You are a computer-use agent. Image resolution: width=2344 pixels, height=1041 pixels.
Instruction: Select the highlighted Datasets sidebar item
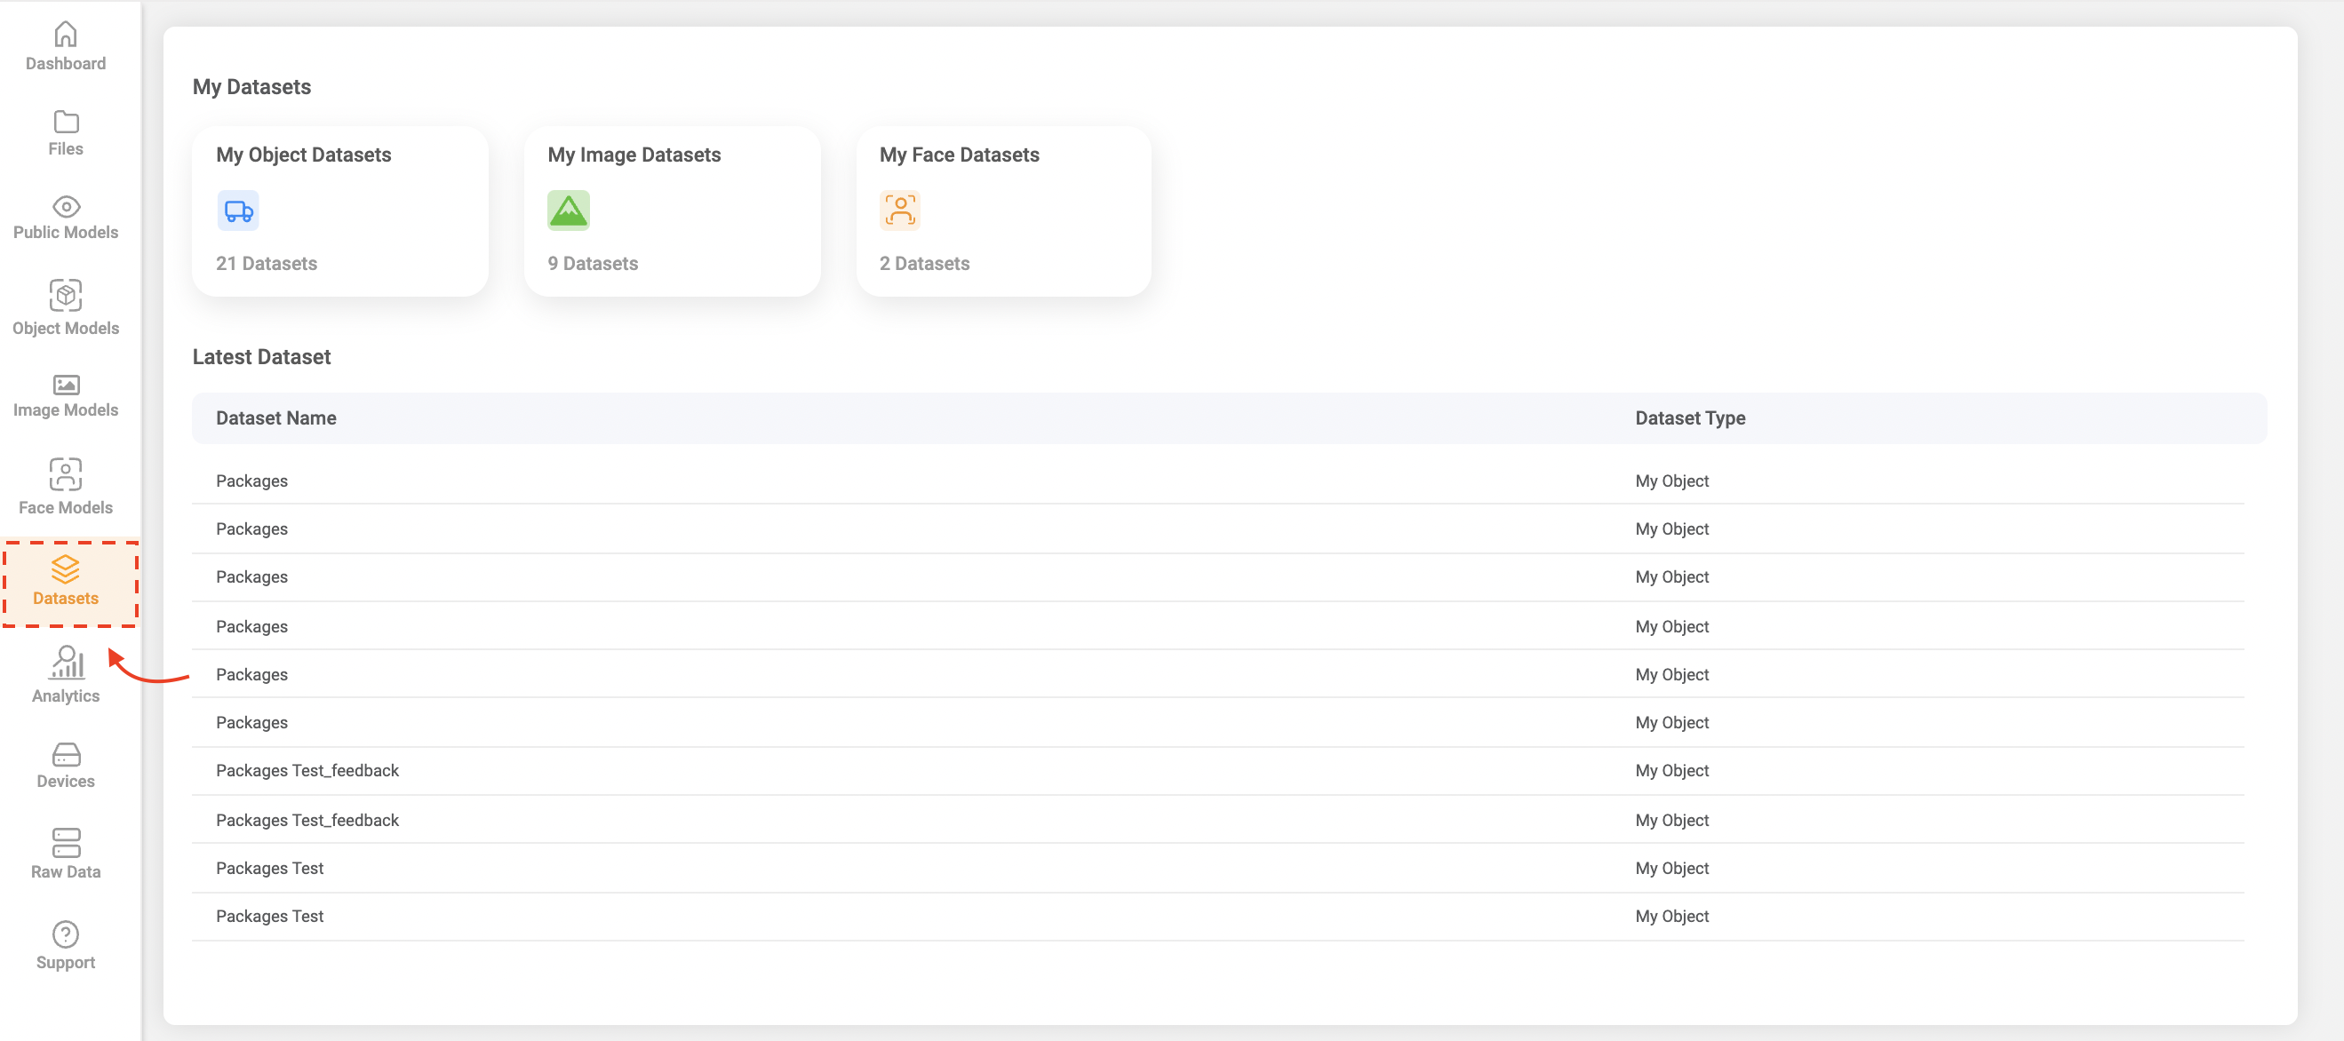point(66,583)
